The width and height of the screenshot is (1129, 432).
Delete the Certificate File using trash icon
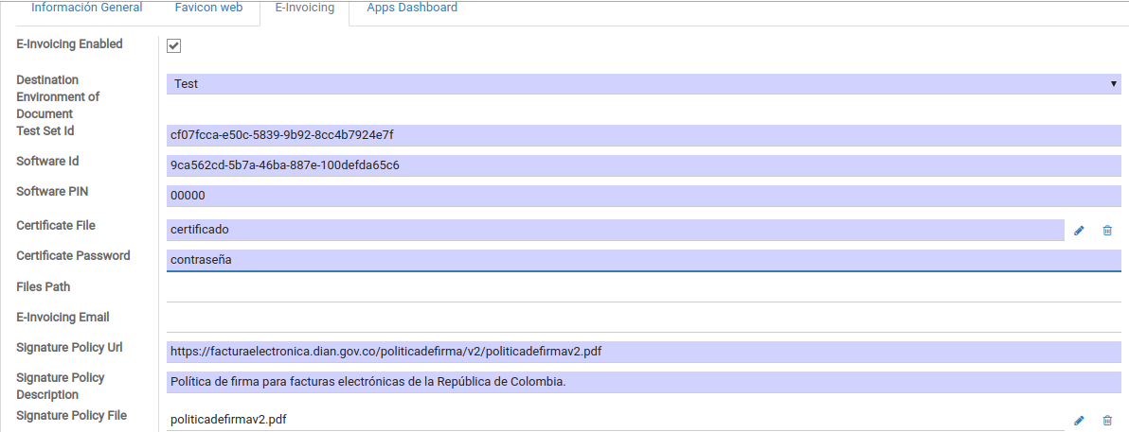pyautogui.click(x=1107, y=230)
